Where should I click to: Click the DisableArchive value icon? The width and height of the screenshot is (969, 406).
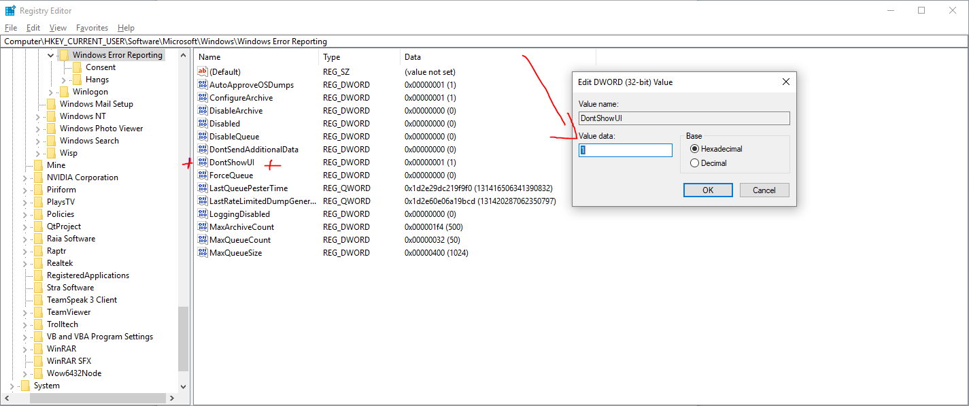[202, 110]
